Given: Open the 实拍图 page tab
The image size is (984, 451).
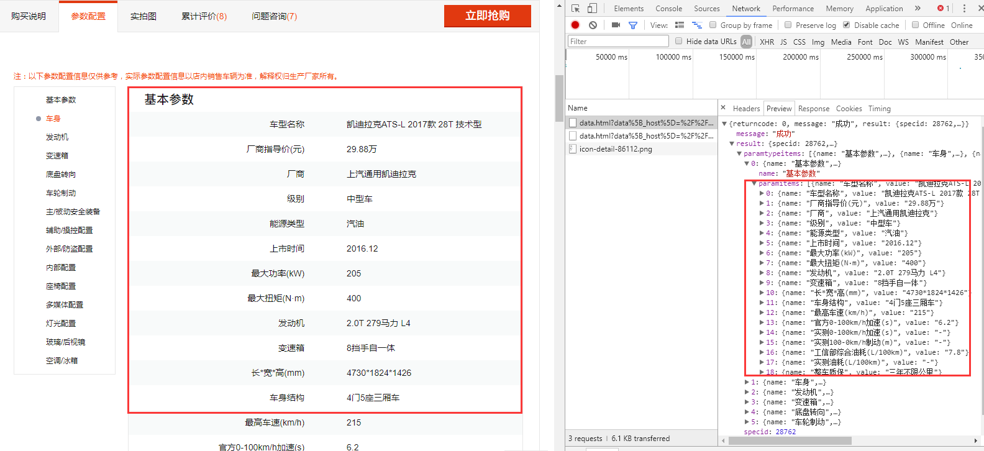Looking at the screenshot, I should (143, 16).
